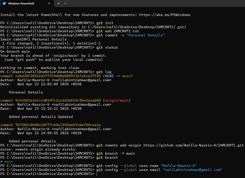Image resolution: width=245 pixels, height=178 pixels.
Task: Click the "[main cabd20f] Personal Details" line
Action: pyautogui.click(x=33, y=39)
